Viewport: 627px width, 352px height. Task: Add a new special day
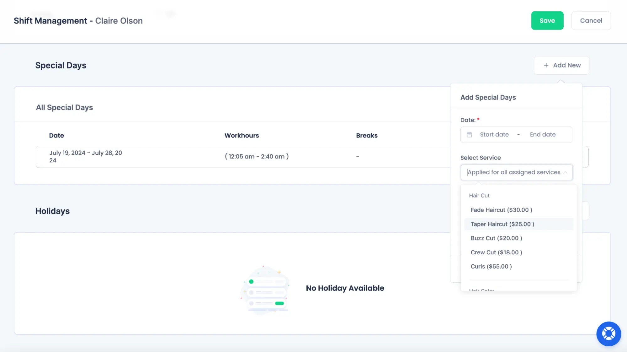(x=561, y=65)
